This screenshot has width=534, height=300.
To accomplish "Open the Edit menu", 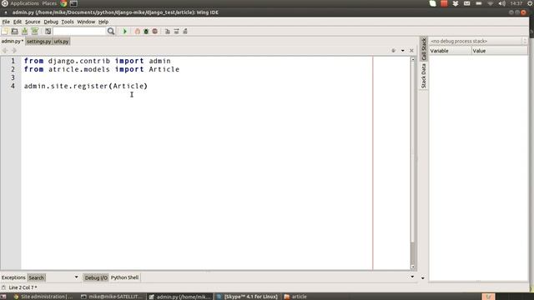I will [18, 22].
